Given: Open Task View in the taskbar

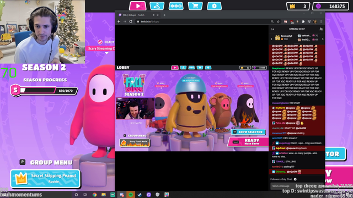Looking at the screenshot, I should tap(85, 195).
